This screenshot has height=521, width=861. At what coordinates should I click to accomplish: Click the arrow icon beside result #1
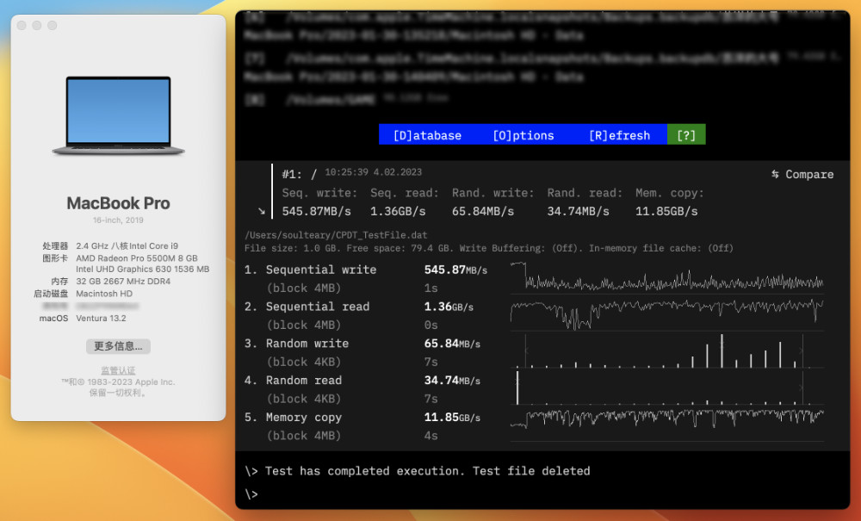(x=262, y=211)
